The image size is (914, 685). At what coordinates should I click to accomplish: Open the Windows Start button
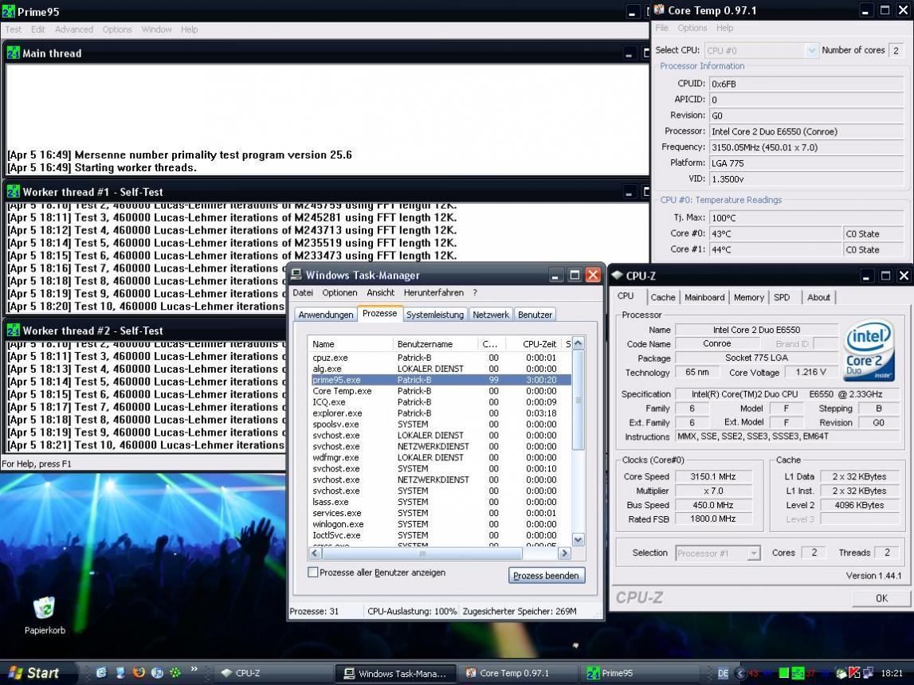pos(35,673)
